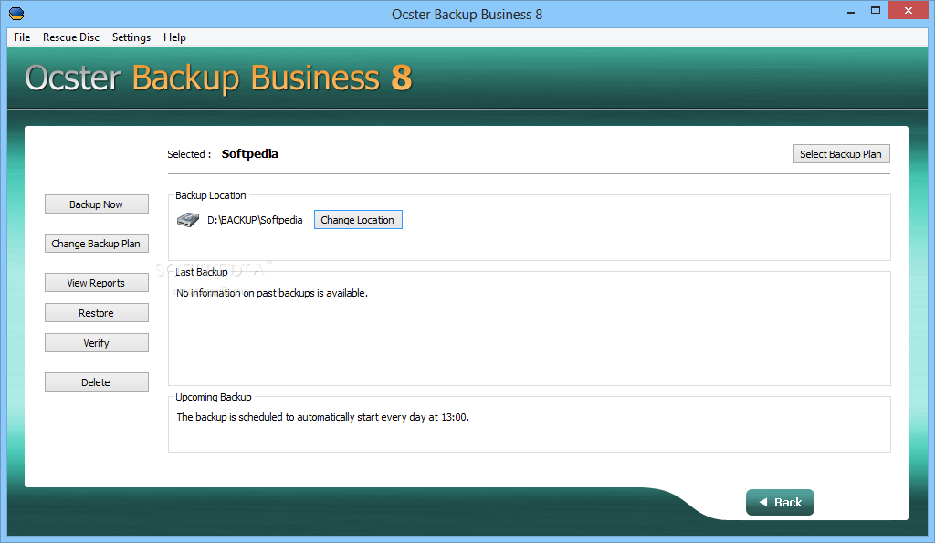This screenshot has height=543, width=935.
Task: Open View Reports
Action: point(97,283)
